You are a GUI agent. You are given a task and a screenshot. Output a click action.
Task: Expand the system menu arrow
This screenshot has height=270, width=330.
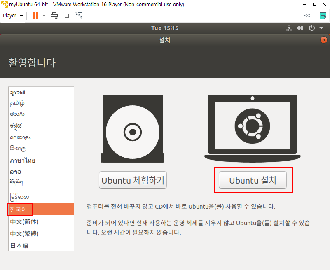[321, 28]
